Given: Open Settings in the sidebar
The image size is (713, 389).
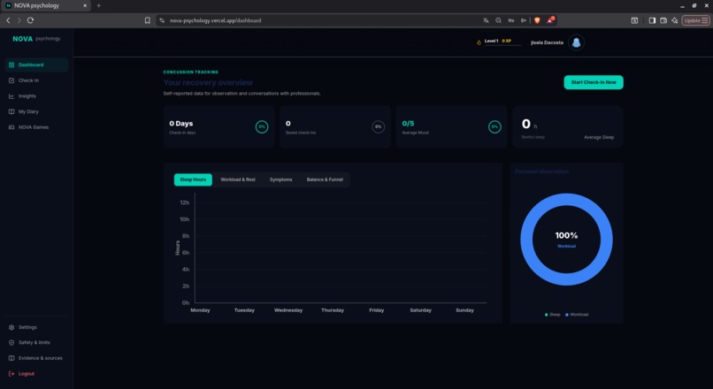Looking at the screenshot, I should [x=36, y=327].
